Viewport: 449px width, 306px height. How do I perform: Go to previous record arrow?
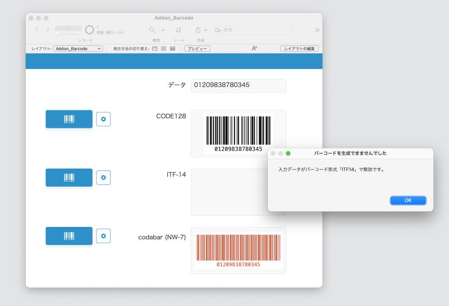pyautogui.click(x=36, y=30)
